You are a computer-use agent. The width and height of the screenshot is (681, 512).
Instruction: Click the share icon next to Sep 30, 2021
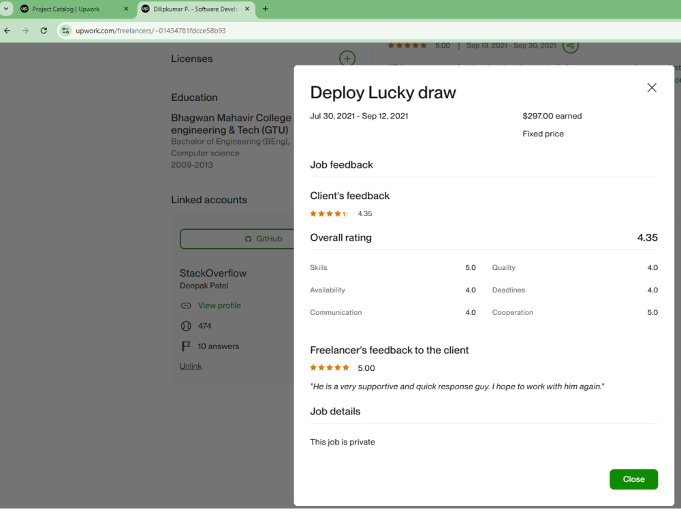[570, 46]
